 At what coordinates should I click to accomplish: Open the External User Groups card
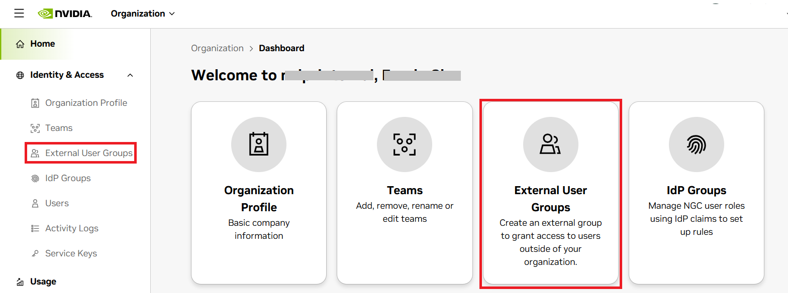(x=551, y=193)
